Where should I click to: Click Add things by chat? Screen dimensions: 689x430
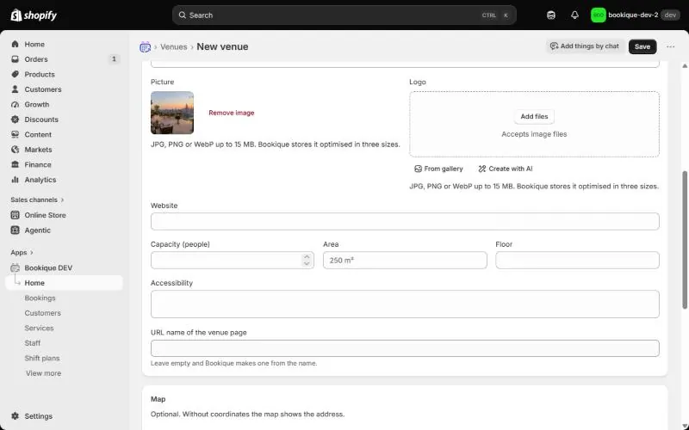[585, 46]
